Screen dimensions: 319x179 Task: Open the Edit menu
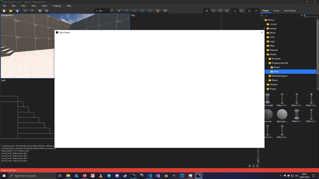14,6
